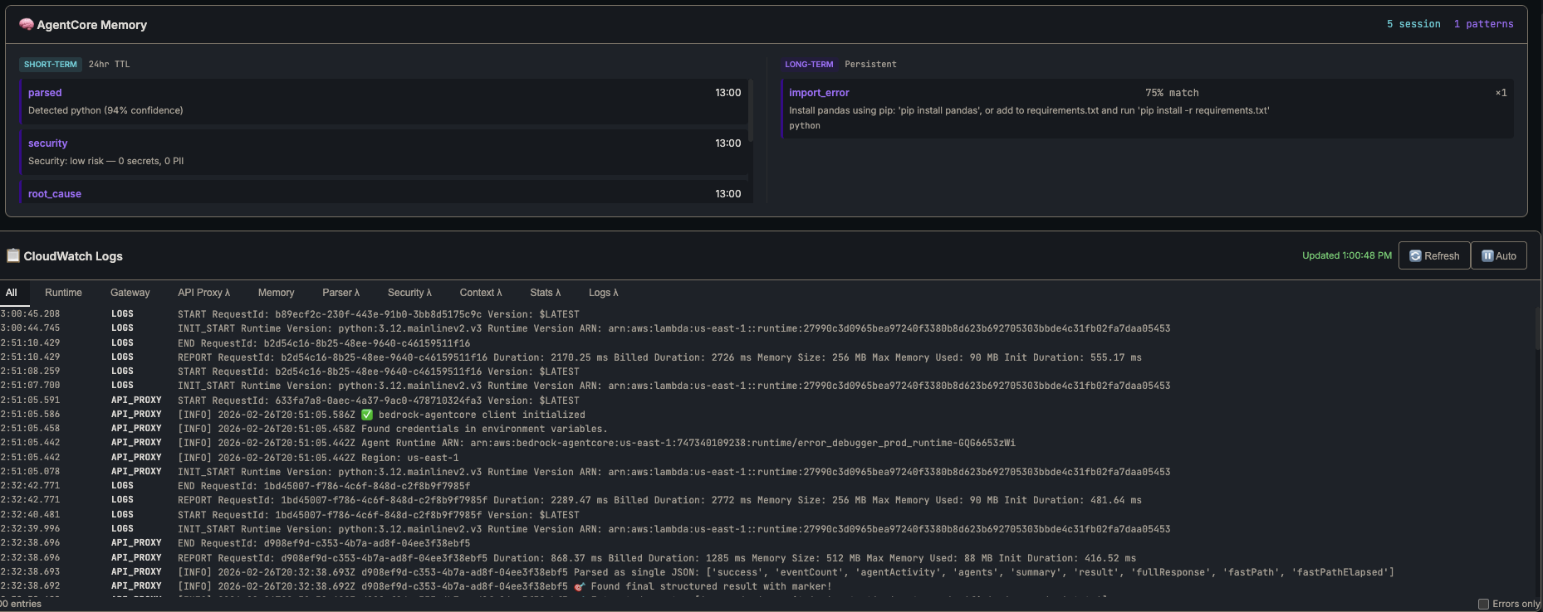Select the 3:00:44.745 INIT_START log line
This screenshot has width=1543, height=612.
point(768,328)
